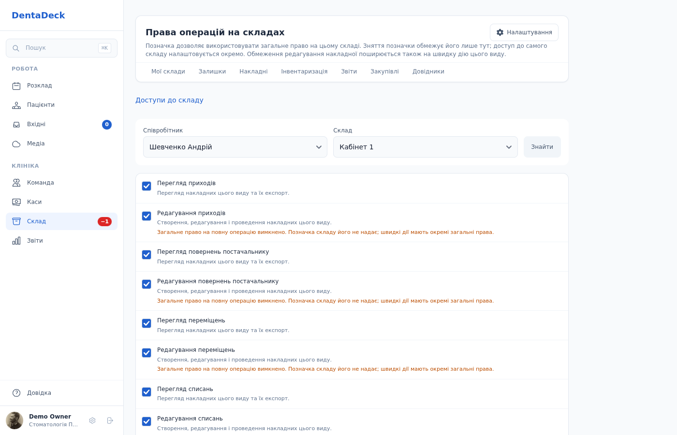Click the Склад red −1 badge
This screenshot has width=677, height=435.
pos(104,221)
